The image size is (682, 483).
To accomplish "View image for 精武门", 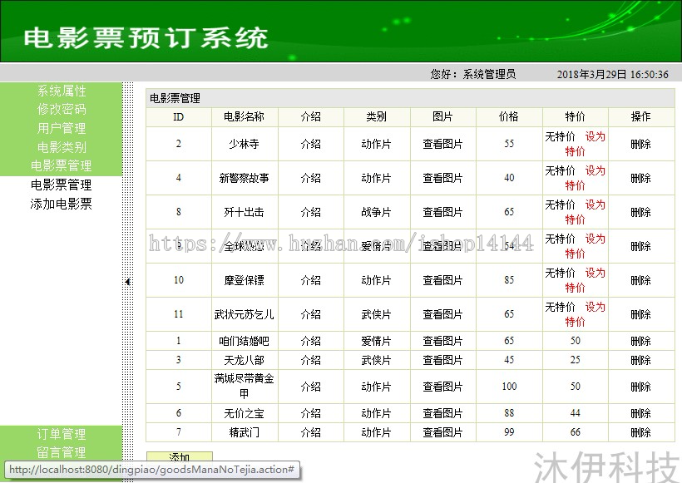I will (443, 432).
